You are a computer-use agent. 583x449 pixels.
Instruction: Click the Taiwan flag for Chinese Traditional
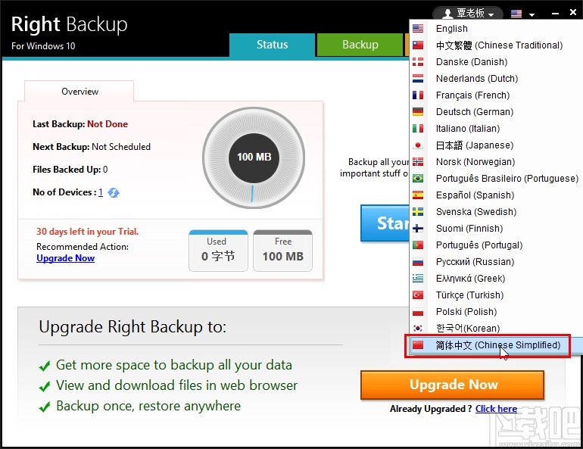click(418, 45)
